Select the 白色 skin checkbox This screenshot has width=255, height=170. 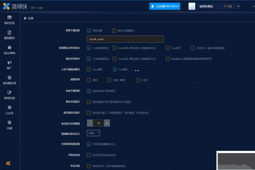pos(139,80)
